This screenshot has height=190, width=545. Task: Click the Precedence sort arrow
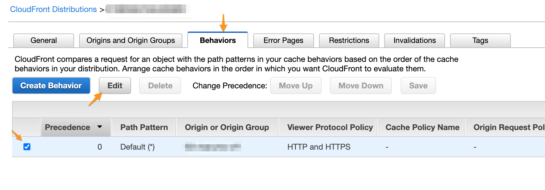100,127
